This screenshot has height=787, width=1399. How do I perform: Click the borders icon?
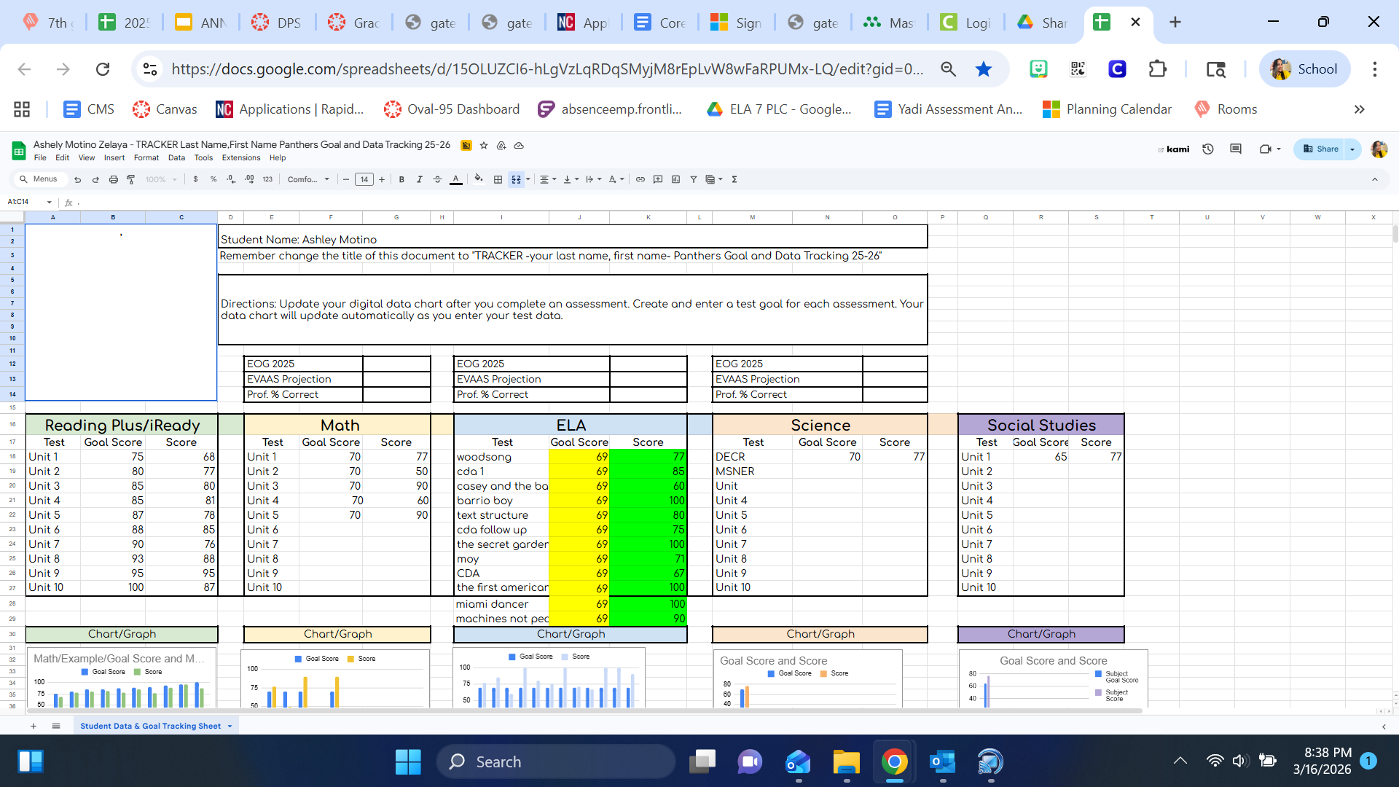498,179
